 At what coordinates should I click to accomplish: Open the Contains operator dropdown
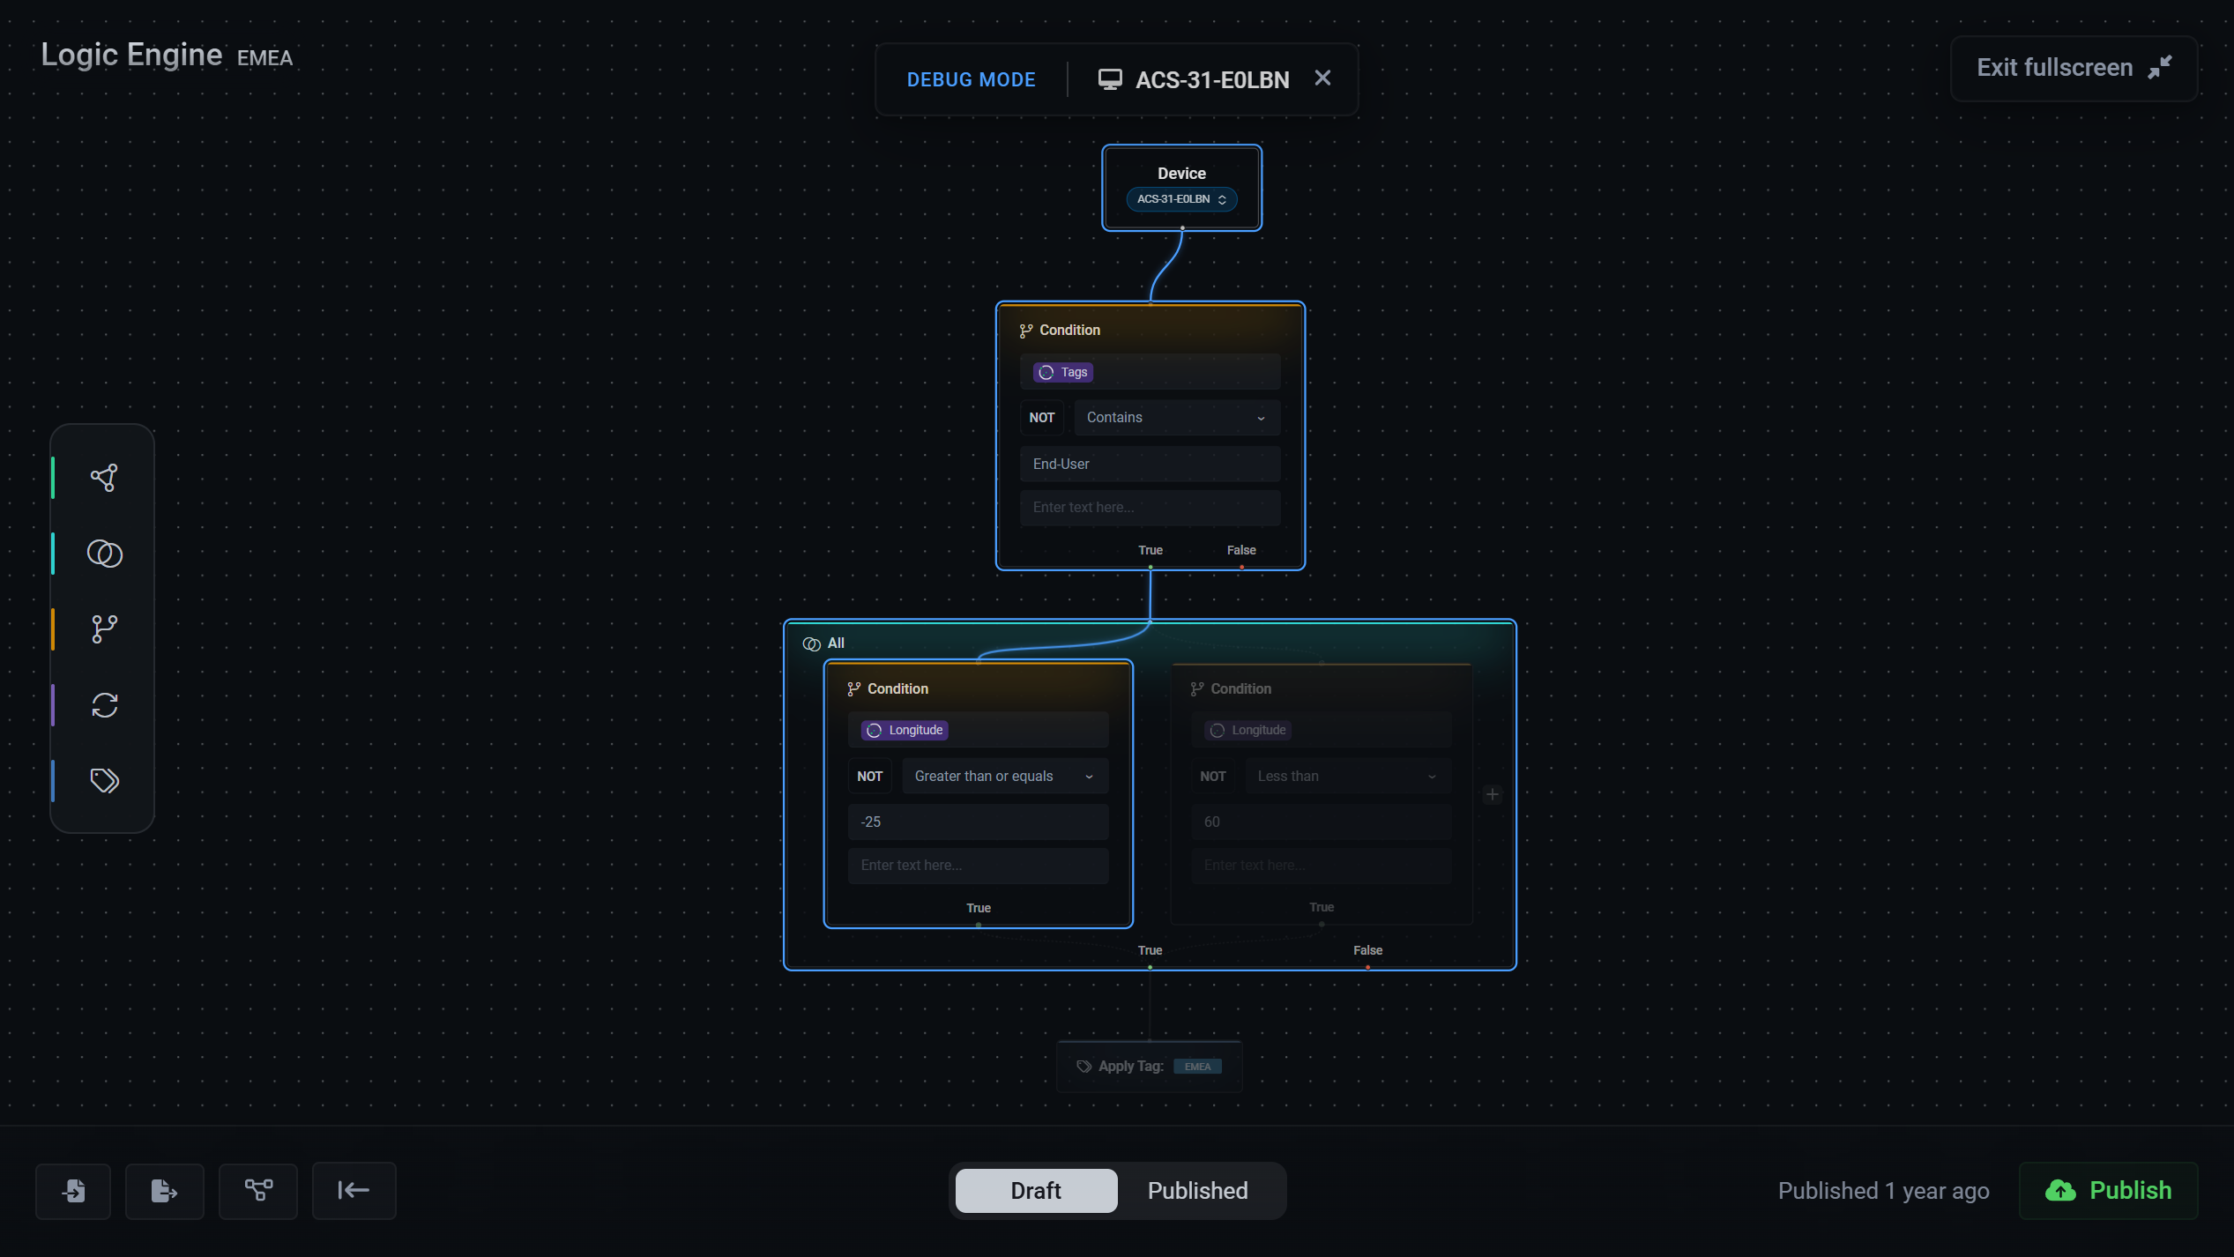(1176, 418)
